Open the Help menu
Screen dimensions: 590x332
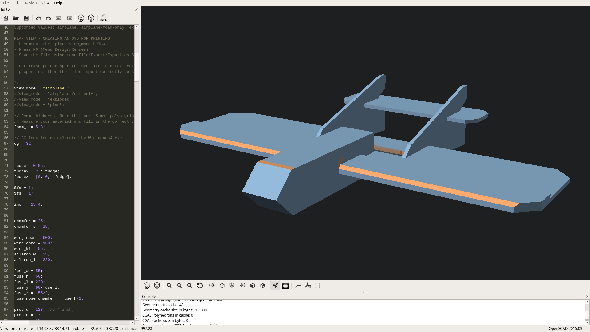(58, 3)
